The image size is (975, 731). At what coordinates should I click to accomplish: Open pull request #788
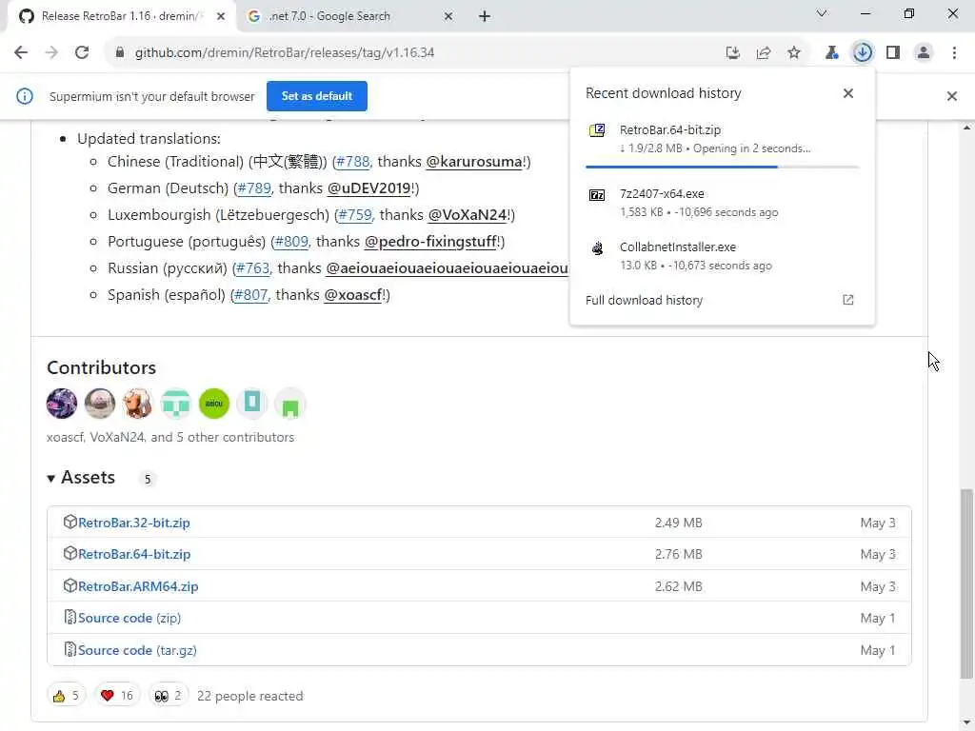(352, 162)
